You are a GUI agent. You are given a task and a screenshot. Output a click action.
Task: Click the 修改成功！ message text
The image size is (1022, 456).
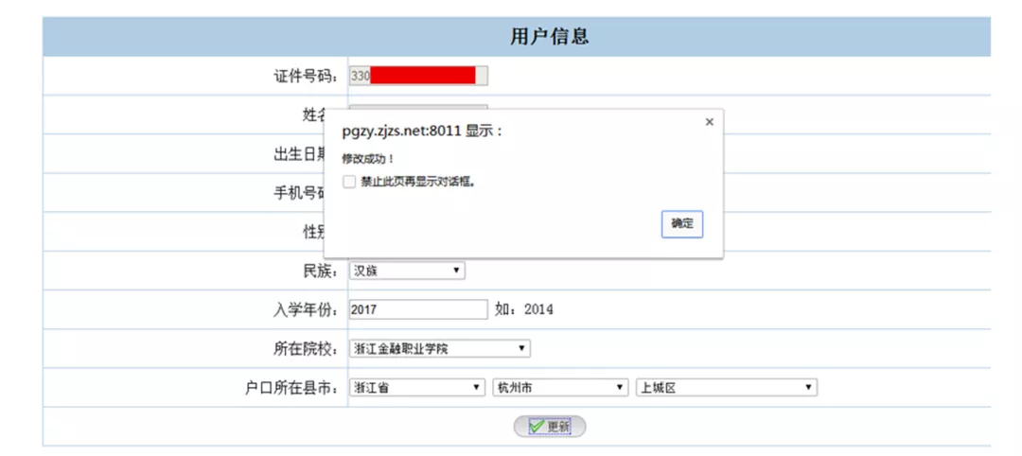368,159
